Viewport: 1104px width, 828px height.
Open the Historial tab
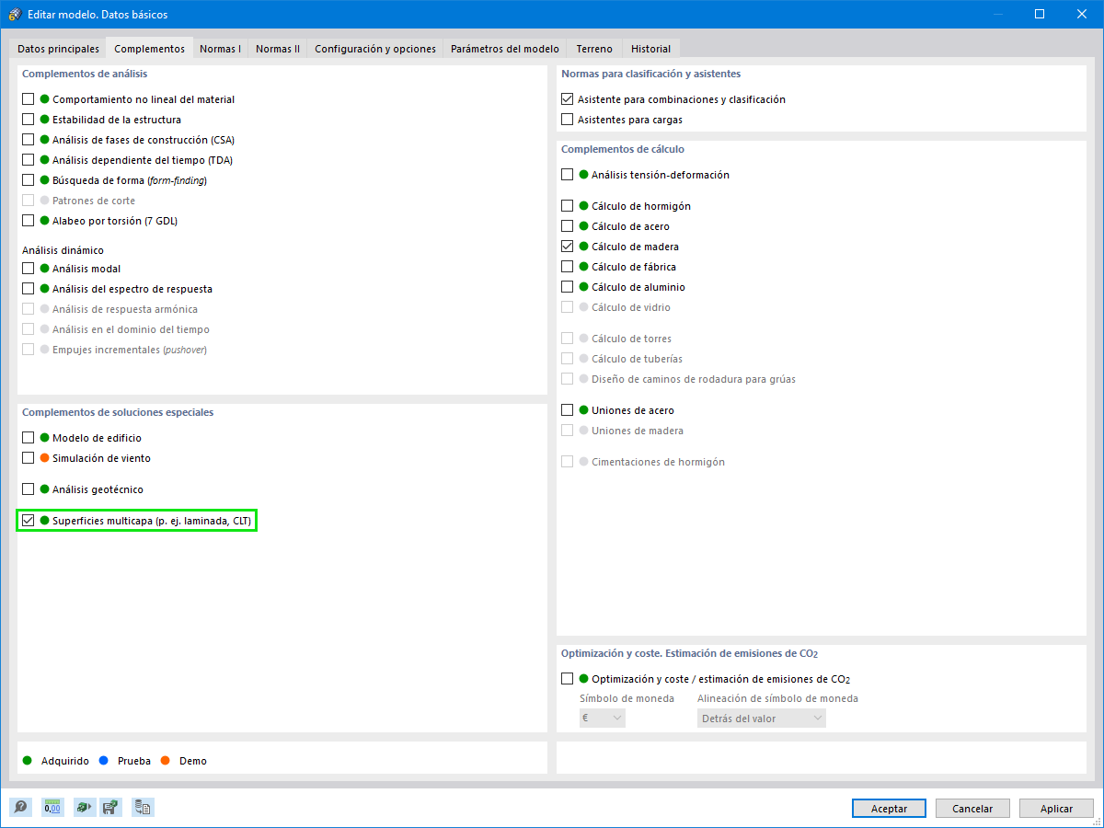(x=651, y=49)
